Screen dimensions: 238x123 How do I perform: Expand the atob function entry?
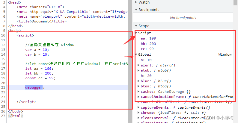[x=138, y=70]
